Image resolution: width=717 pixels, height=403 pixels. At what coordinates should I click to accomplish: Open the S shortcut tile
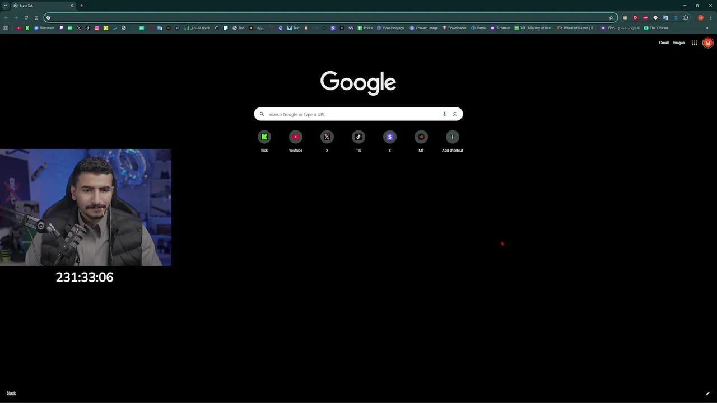coord(390,141)
